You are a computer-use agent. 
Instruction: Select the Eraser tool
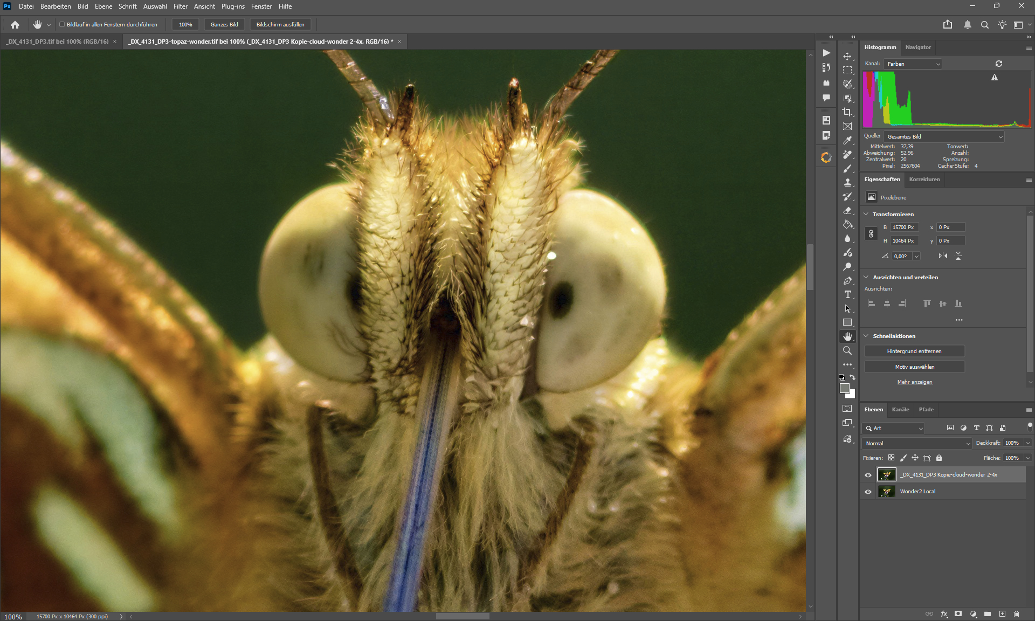[847, 210]
